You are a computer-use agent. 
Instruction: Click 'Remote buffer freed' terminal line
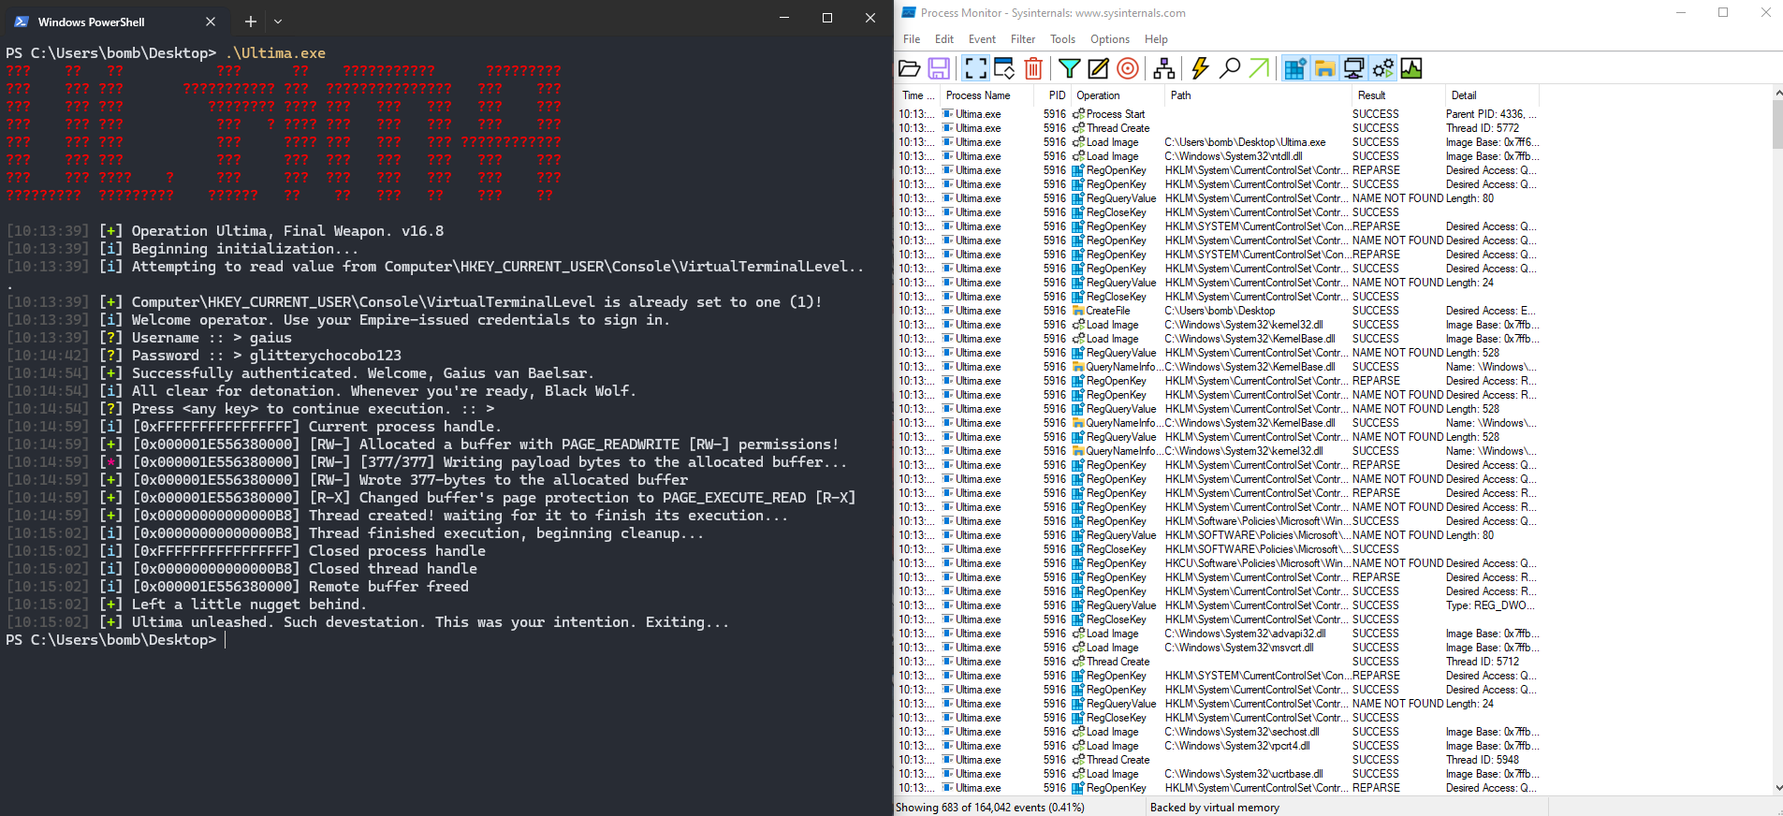(388, 587)
